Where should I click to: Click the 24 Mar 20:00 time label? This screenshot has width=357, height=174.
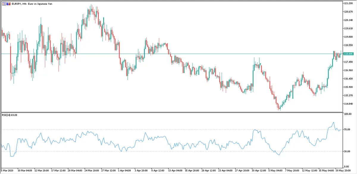[x=92, y=171]
